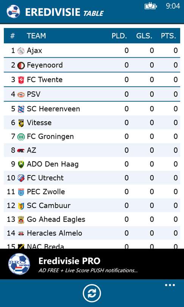Select the SC Heerenveen team row
Screen dimensions: 184x307
pyautogui.click(x=92, y=109)
